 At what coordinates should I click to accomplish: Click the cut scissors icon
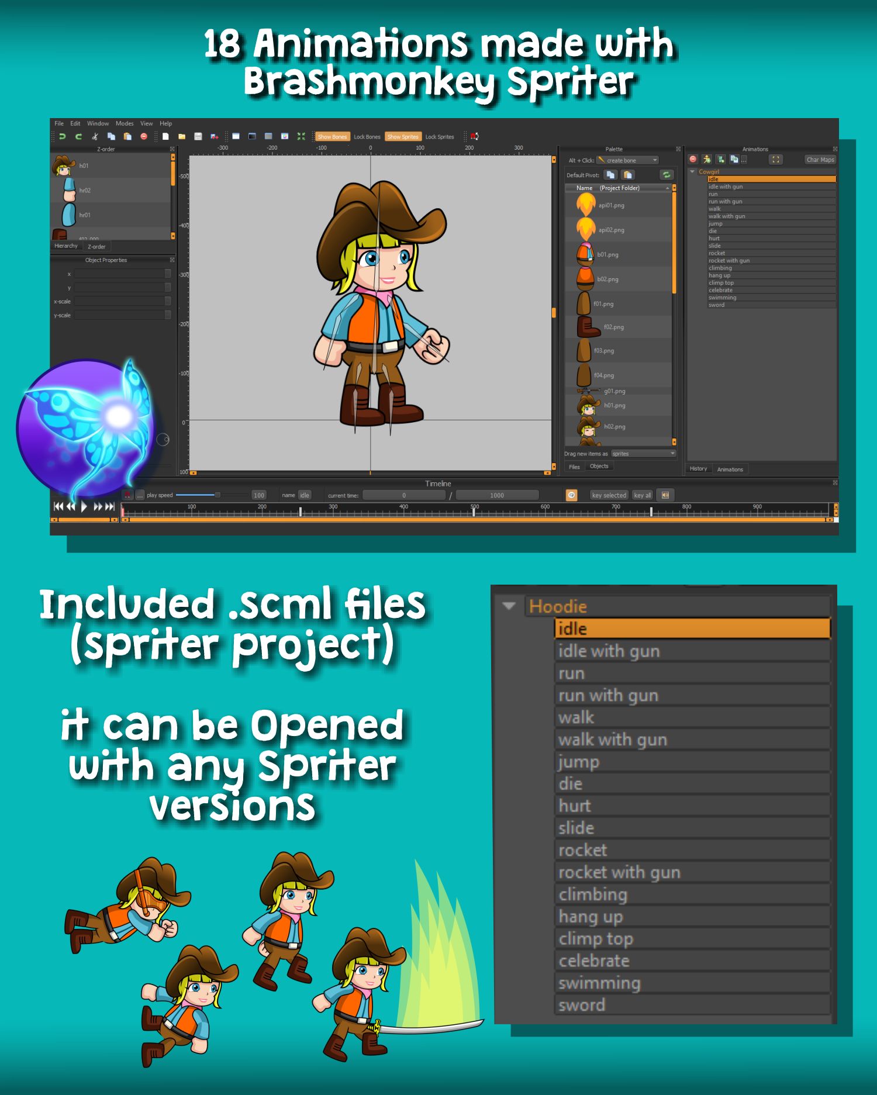pos(95,136)
